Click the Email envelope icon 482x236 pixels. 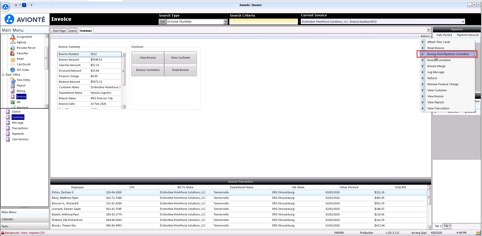(13, 59)
